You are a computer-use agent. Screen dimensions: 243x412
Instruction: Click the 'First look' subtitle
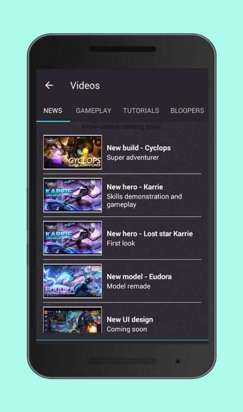pyautogui.click(x=120, y=244)
